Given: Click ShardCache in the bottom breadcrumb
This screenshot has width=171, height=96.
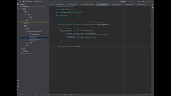Looking at the screenshot, I should coord(64,95).
